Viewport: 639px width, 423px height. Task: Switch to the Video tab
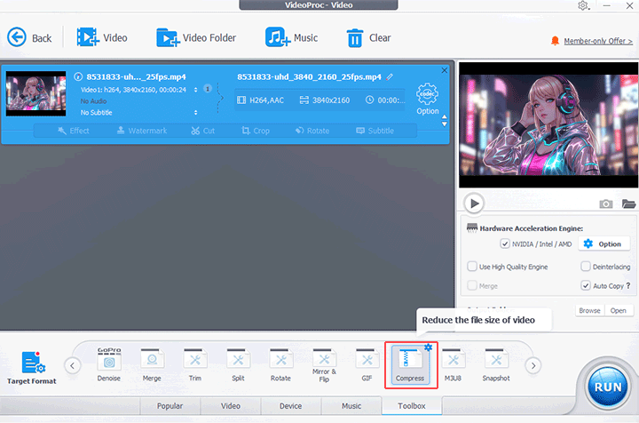pos(230,406)
